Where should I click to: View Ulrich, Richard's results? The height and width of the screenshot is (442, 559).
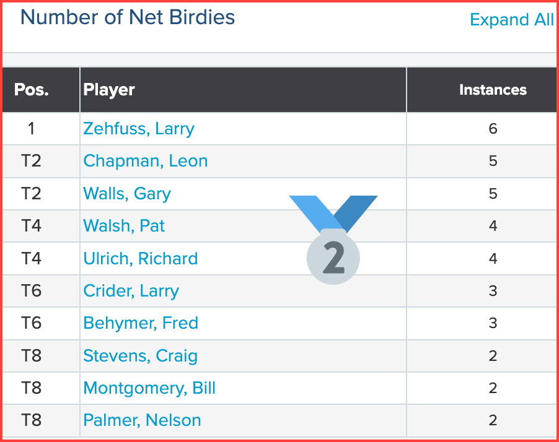coord(140,258)
